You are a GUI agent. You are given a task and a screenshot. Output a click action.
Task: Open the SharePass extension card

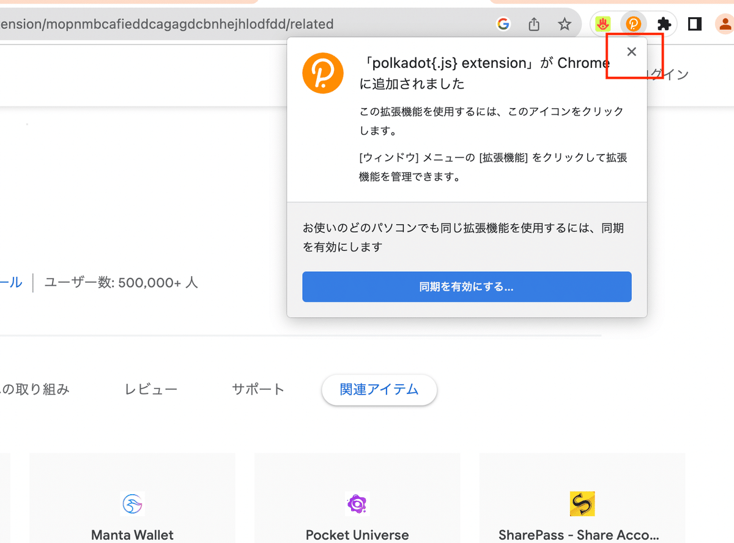pos(582,498)
